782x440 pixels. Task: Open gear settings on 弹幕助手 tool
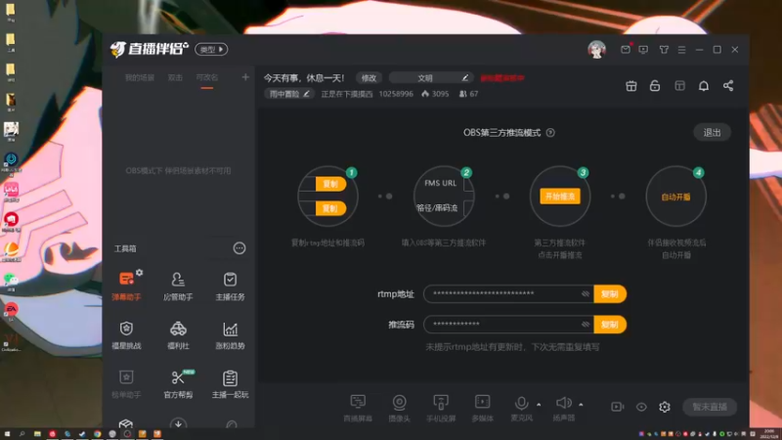point(139,273)
